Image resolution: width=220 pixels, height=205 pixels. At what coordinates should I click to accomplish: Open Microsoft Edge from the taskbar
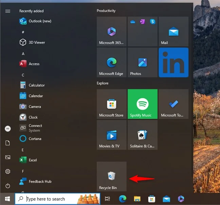click(123, 199)
